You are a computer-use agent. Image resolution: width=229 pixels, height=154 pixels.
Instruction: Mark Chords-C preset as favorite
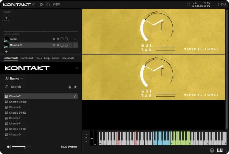[75, 96]
